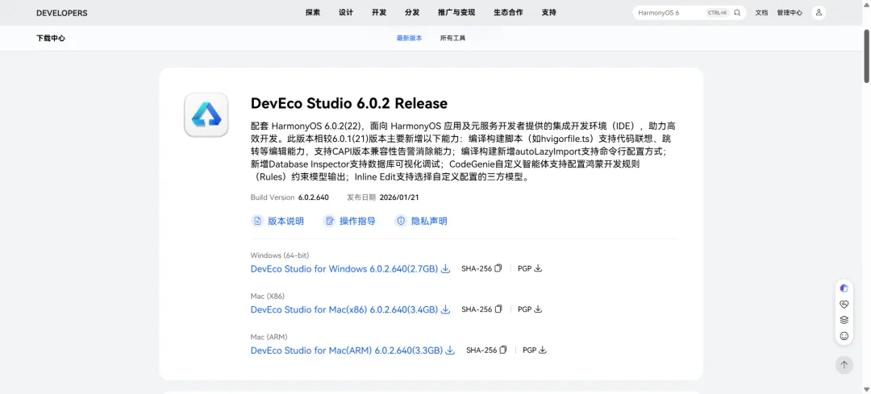Open the 隐私声明 link

(429, 221)
